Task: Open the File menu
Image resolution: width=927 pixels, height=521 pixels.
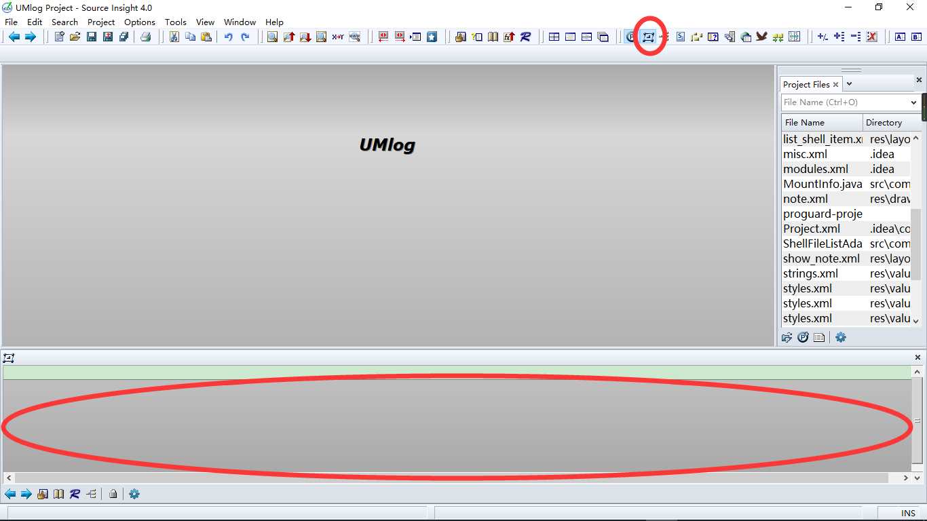Action: pos(12,22)
